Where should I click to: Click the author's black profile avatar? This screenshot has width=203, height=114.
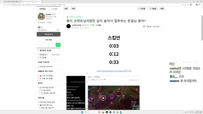[69, 26]
